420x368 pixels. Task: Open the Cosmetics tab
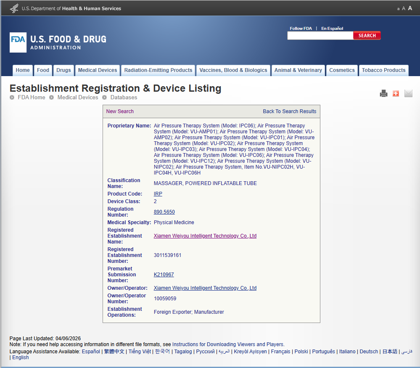click(x=342, y=70)
